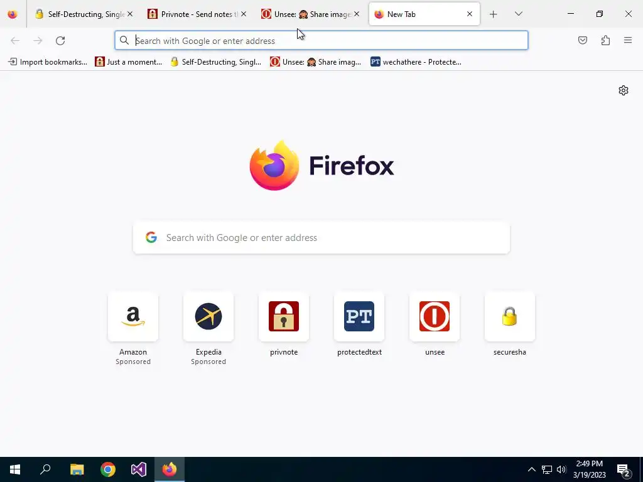Open clock showing 2:49 PM
Screen dimensions: 643x482
tap(589, 469)
